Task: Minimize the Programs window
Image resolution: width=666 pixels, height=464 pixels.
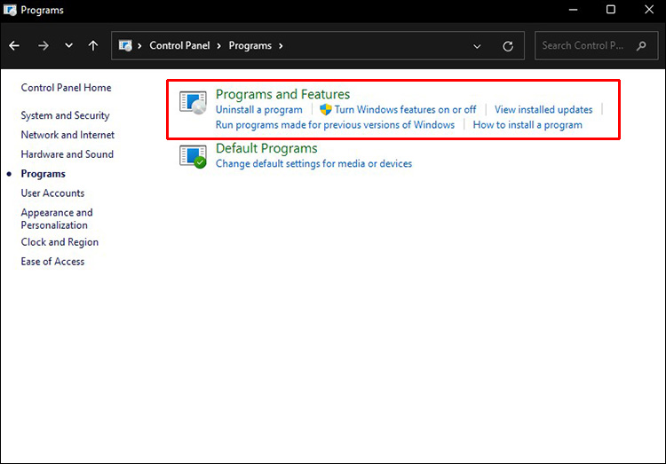Action: coord(573,10)
